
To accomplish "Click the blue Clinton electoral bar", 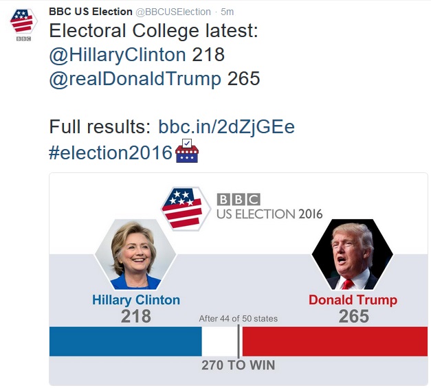I will pyautogui.click(x=125, y=341).
